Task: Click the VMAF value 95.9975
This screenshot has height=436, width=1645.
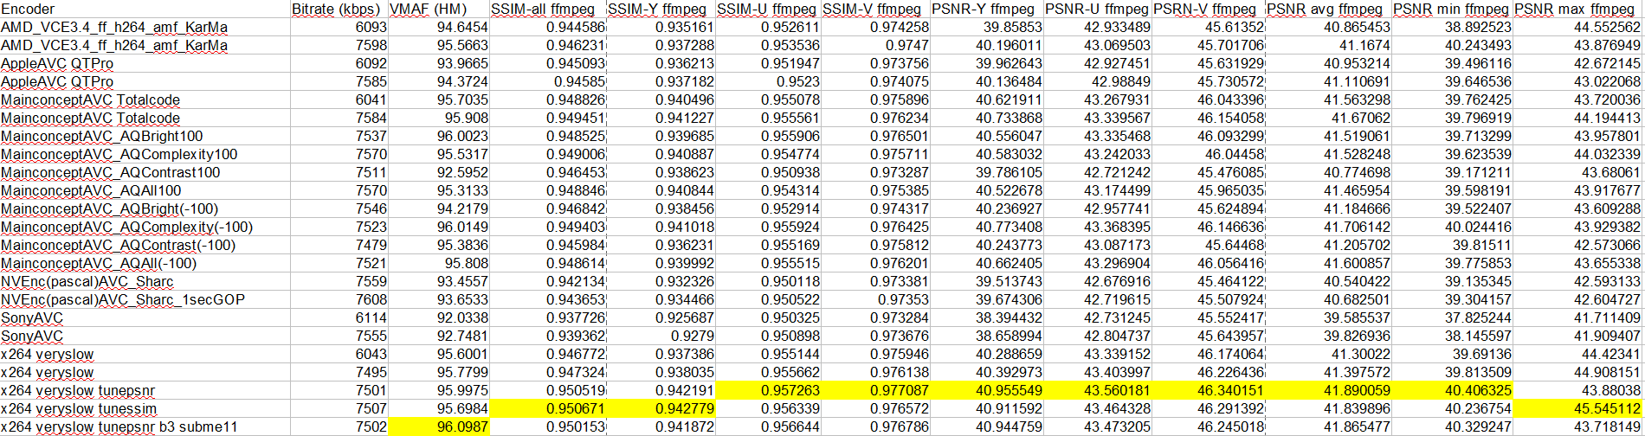Action: pos(438,390)
